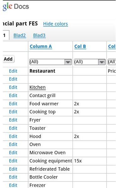
Task: Select the 15x quantity cell
Action: [x=89, y=161]
